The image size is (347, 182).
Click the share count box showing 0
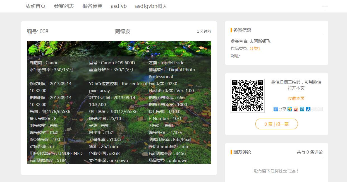point(317,109)
